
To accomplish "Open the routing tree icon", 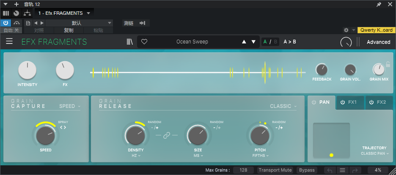I will 27,13.
